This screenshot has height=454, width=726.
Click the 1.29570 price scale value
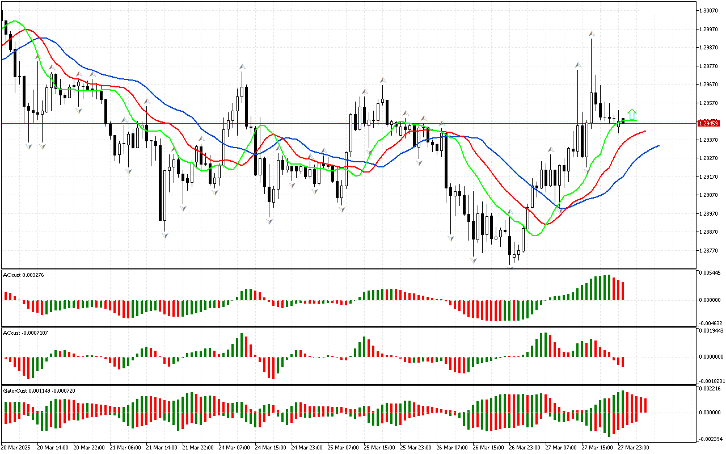(709, 103)
